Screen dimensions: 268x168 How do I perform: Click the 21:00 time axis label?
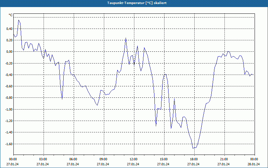click(224, 159)
